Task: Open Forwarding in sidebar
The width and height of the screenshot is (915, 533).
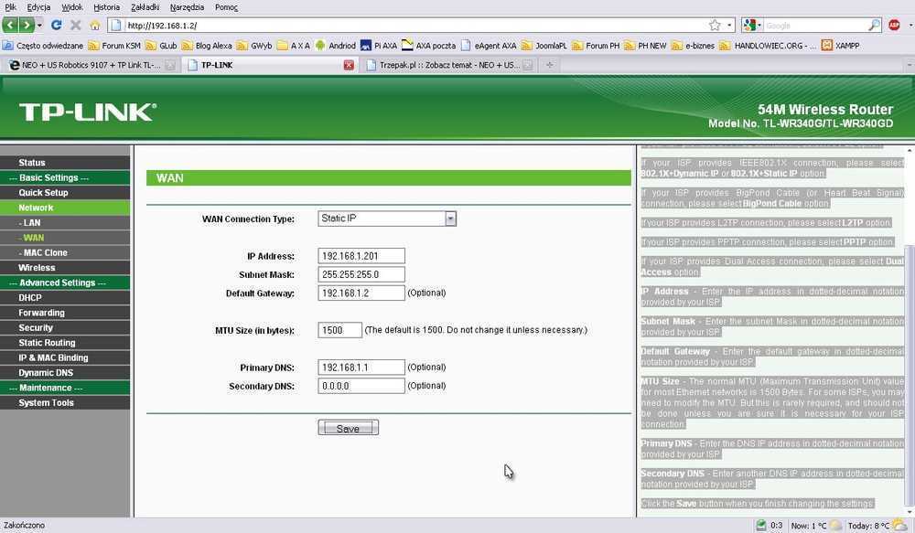Action: [x=65, y=313]
